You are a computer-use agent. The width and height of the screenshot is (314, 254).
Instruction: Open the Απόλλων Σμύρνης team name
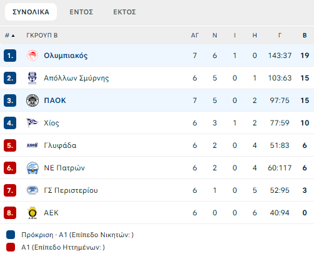(76, 78)
